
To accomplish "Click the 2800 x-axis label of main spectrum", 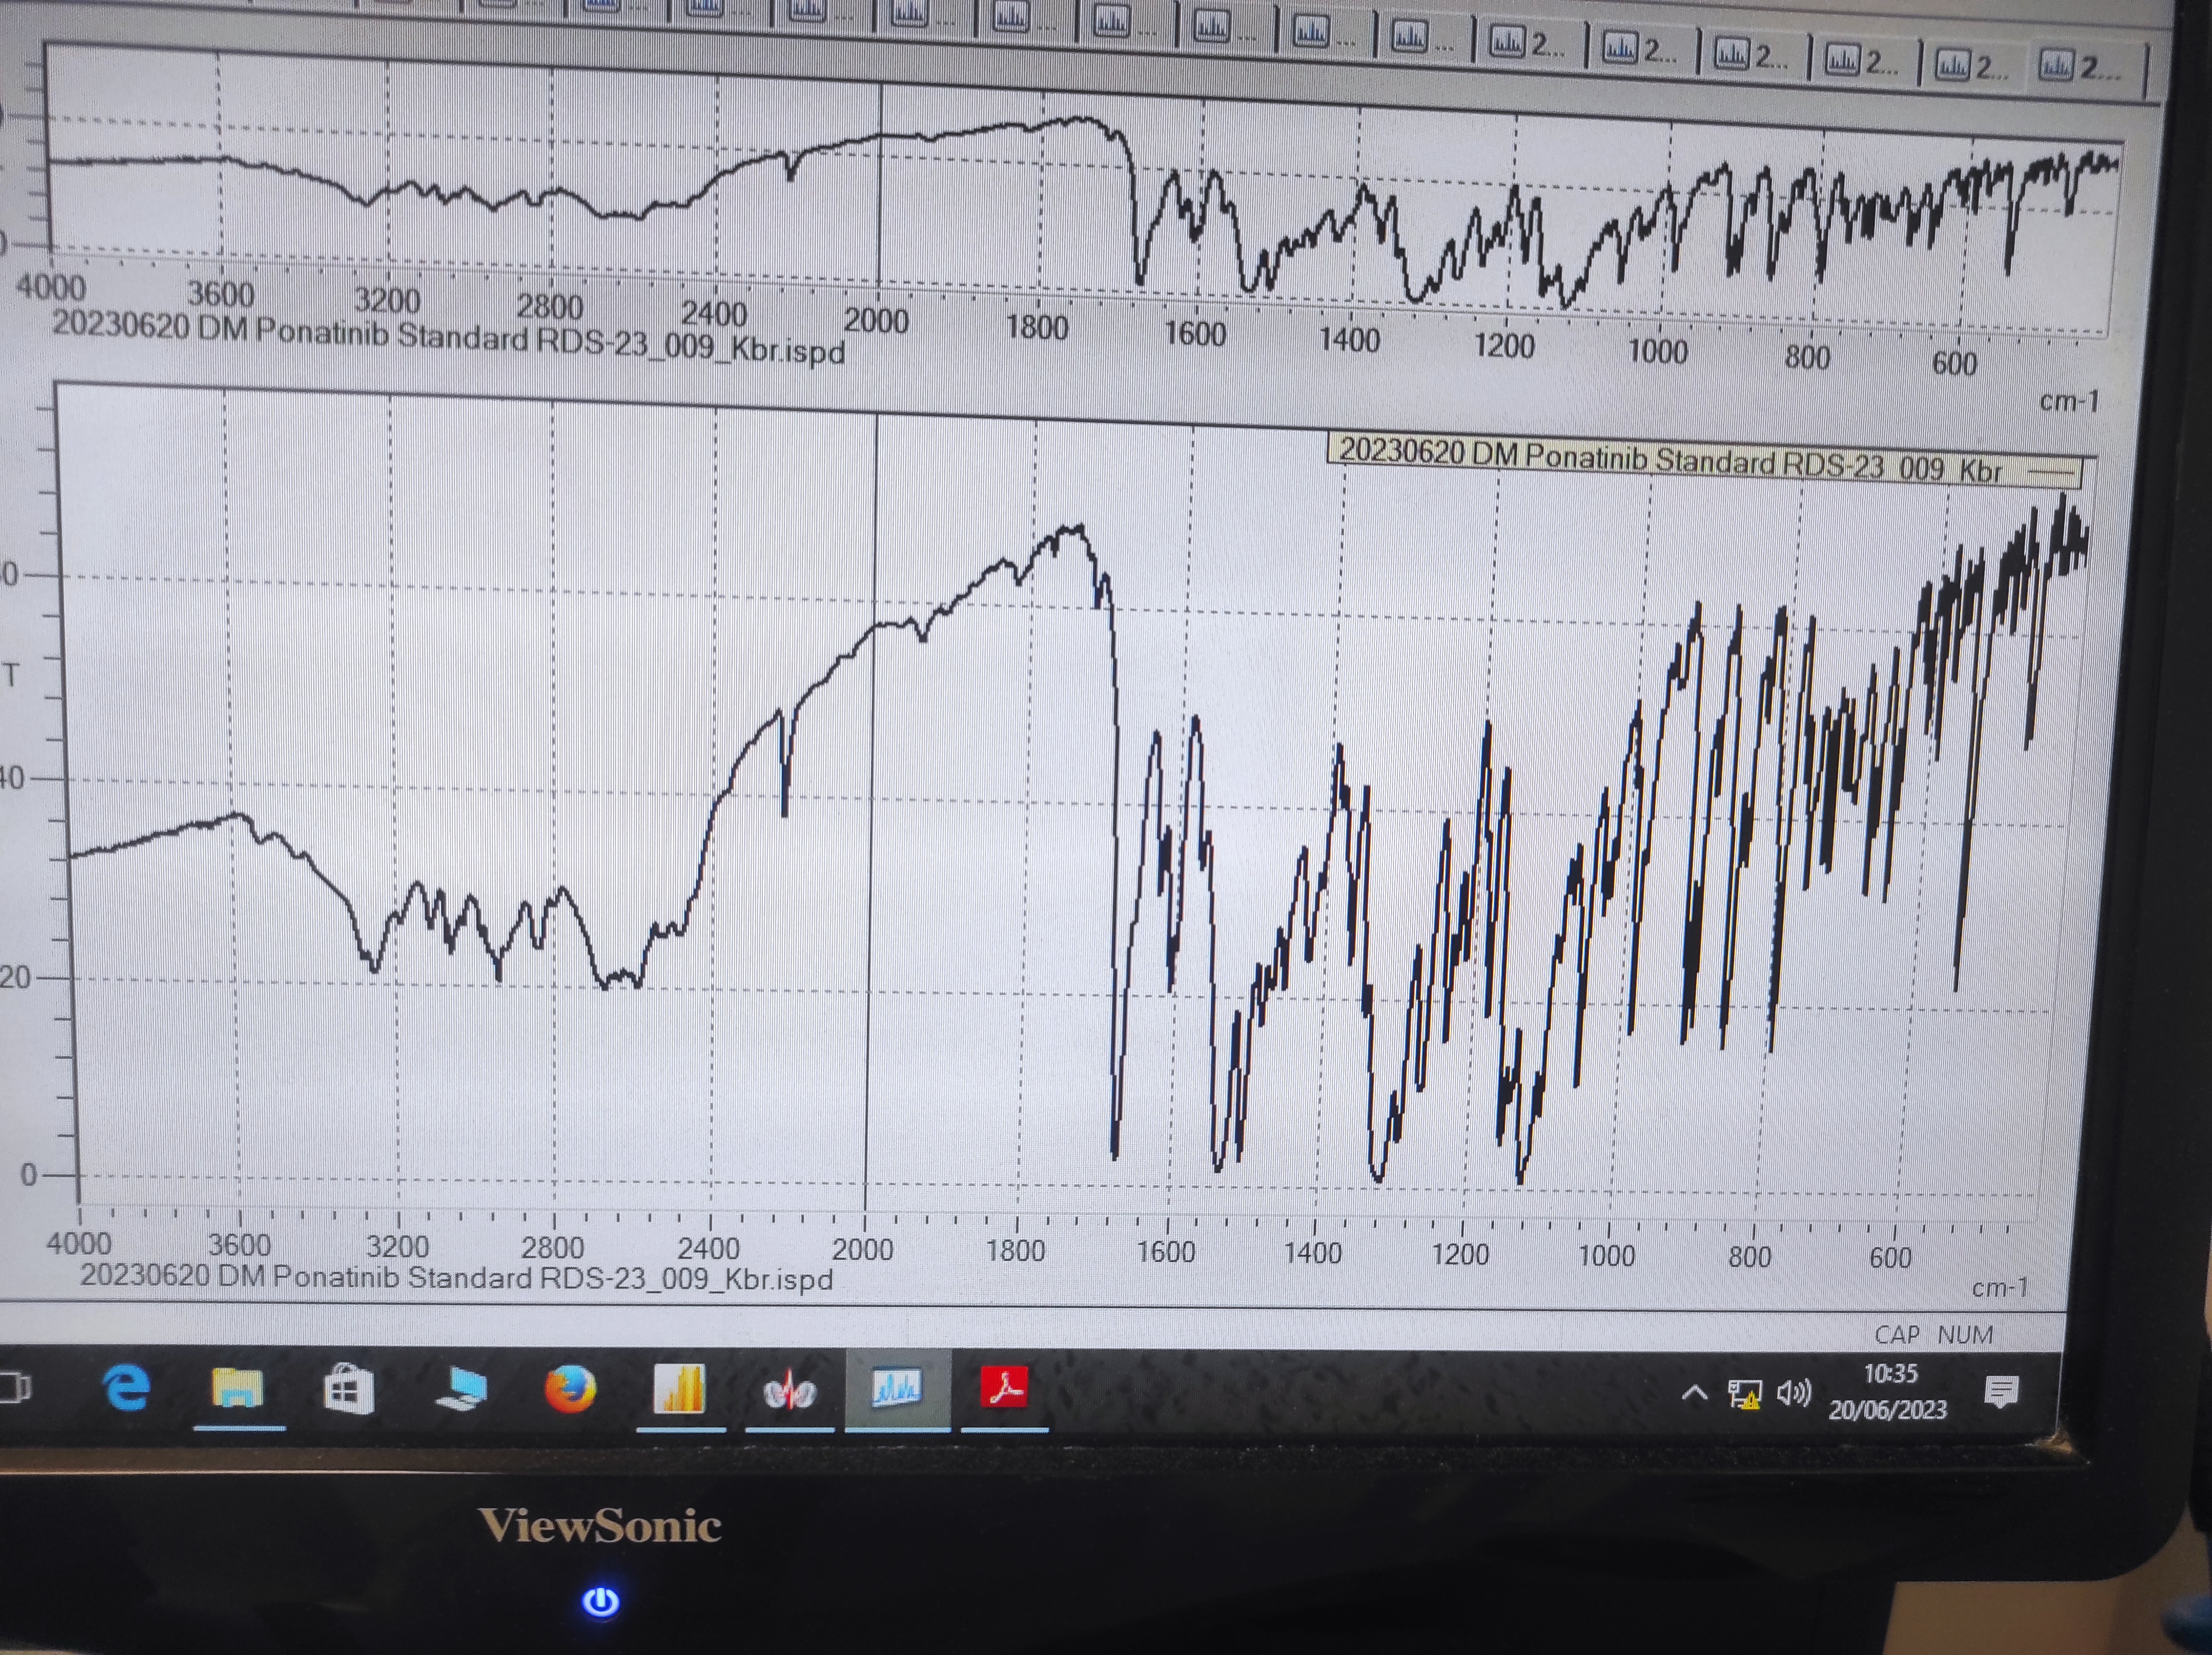I will (x=552, y=1248).
